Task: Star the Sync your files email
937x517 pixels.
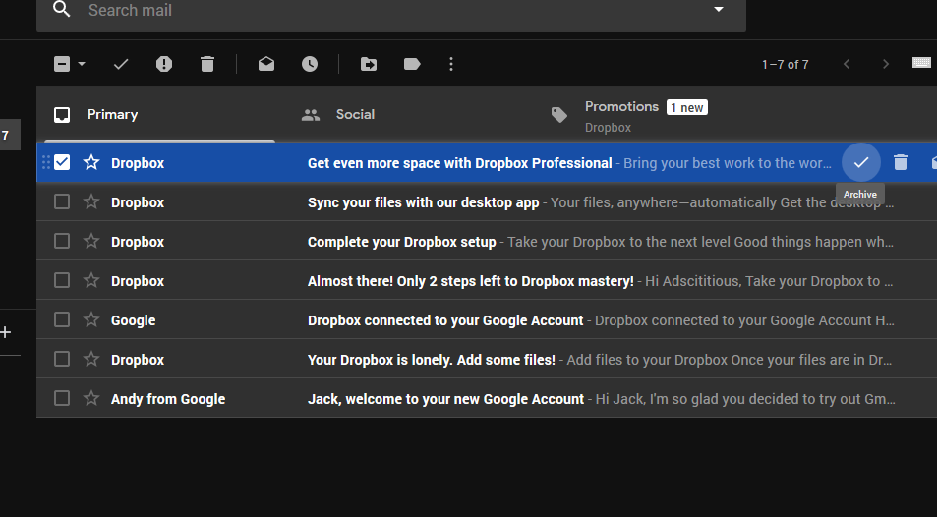Action: 91,201
